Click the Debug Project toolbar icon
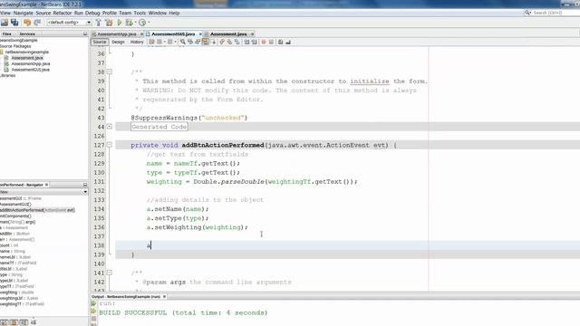Viewport: 580px width, 326px height. pyautogui.click(x=129, y=23)
